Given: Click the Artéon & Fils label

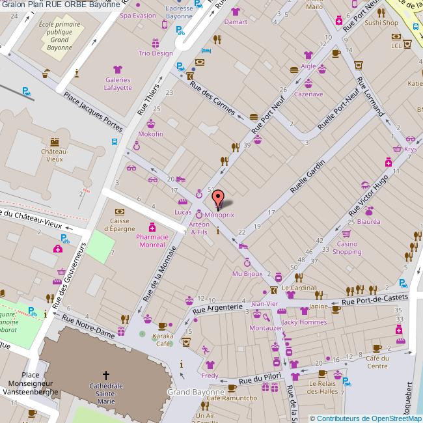Looking at the screenshot, I should click(199, 228).
